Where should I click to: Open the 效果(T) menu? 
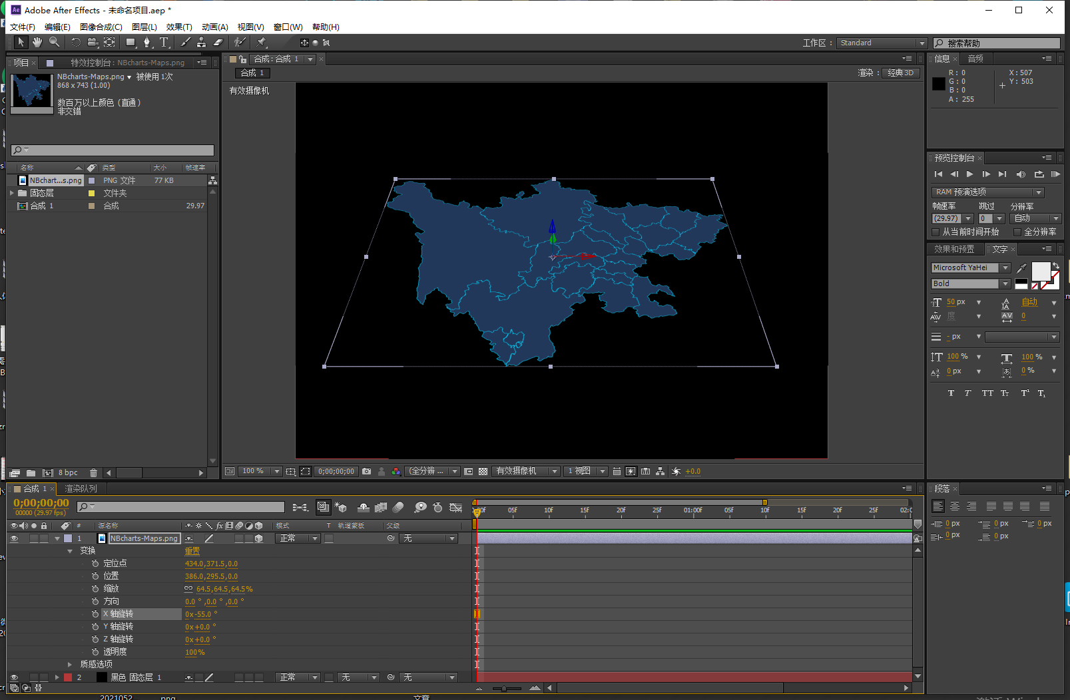coord(179,27)
